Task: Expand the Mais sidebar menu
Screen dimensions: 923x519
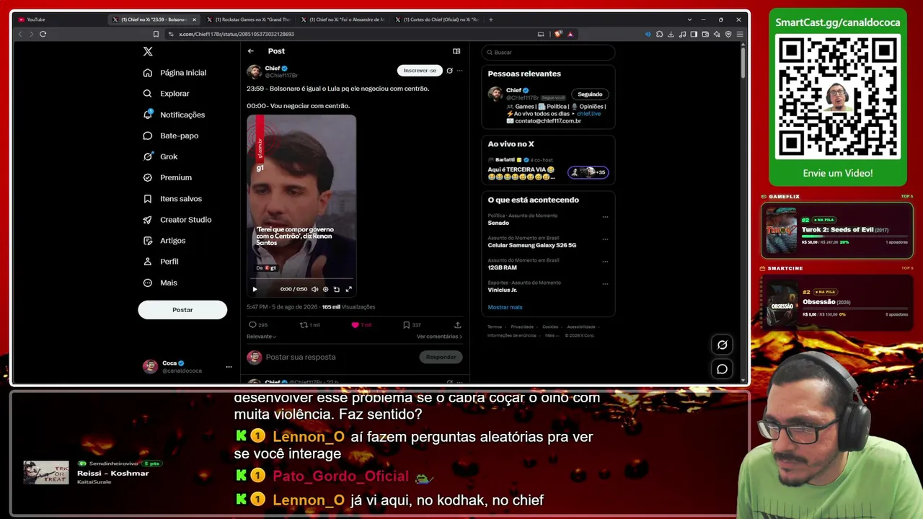Action: pyautogui.click(x=160, y=283)
